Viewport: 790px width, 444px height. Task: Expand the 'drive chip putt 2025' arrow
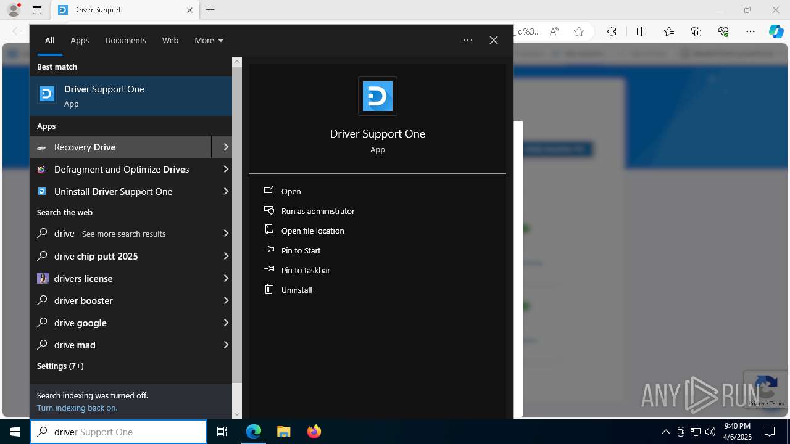click(226, 256)
